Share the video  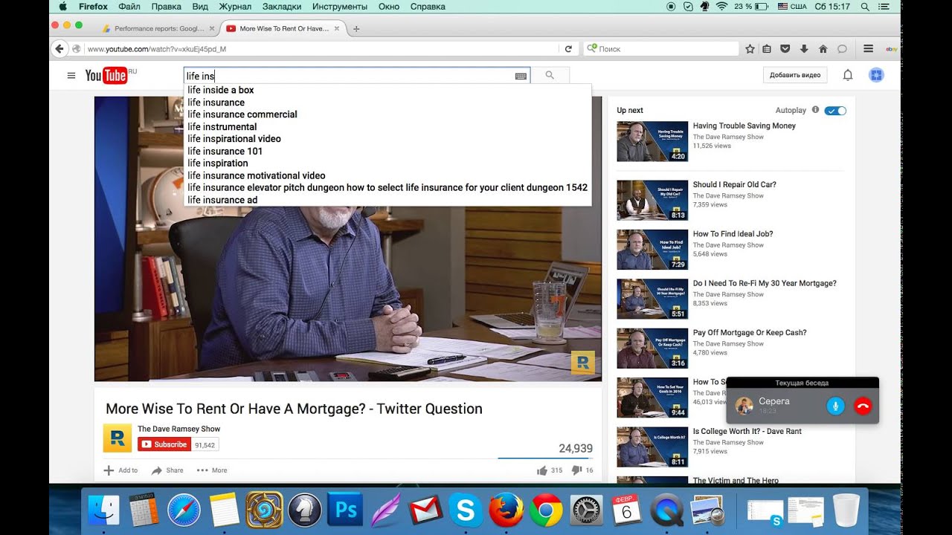pos(167,470)
